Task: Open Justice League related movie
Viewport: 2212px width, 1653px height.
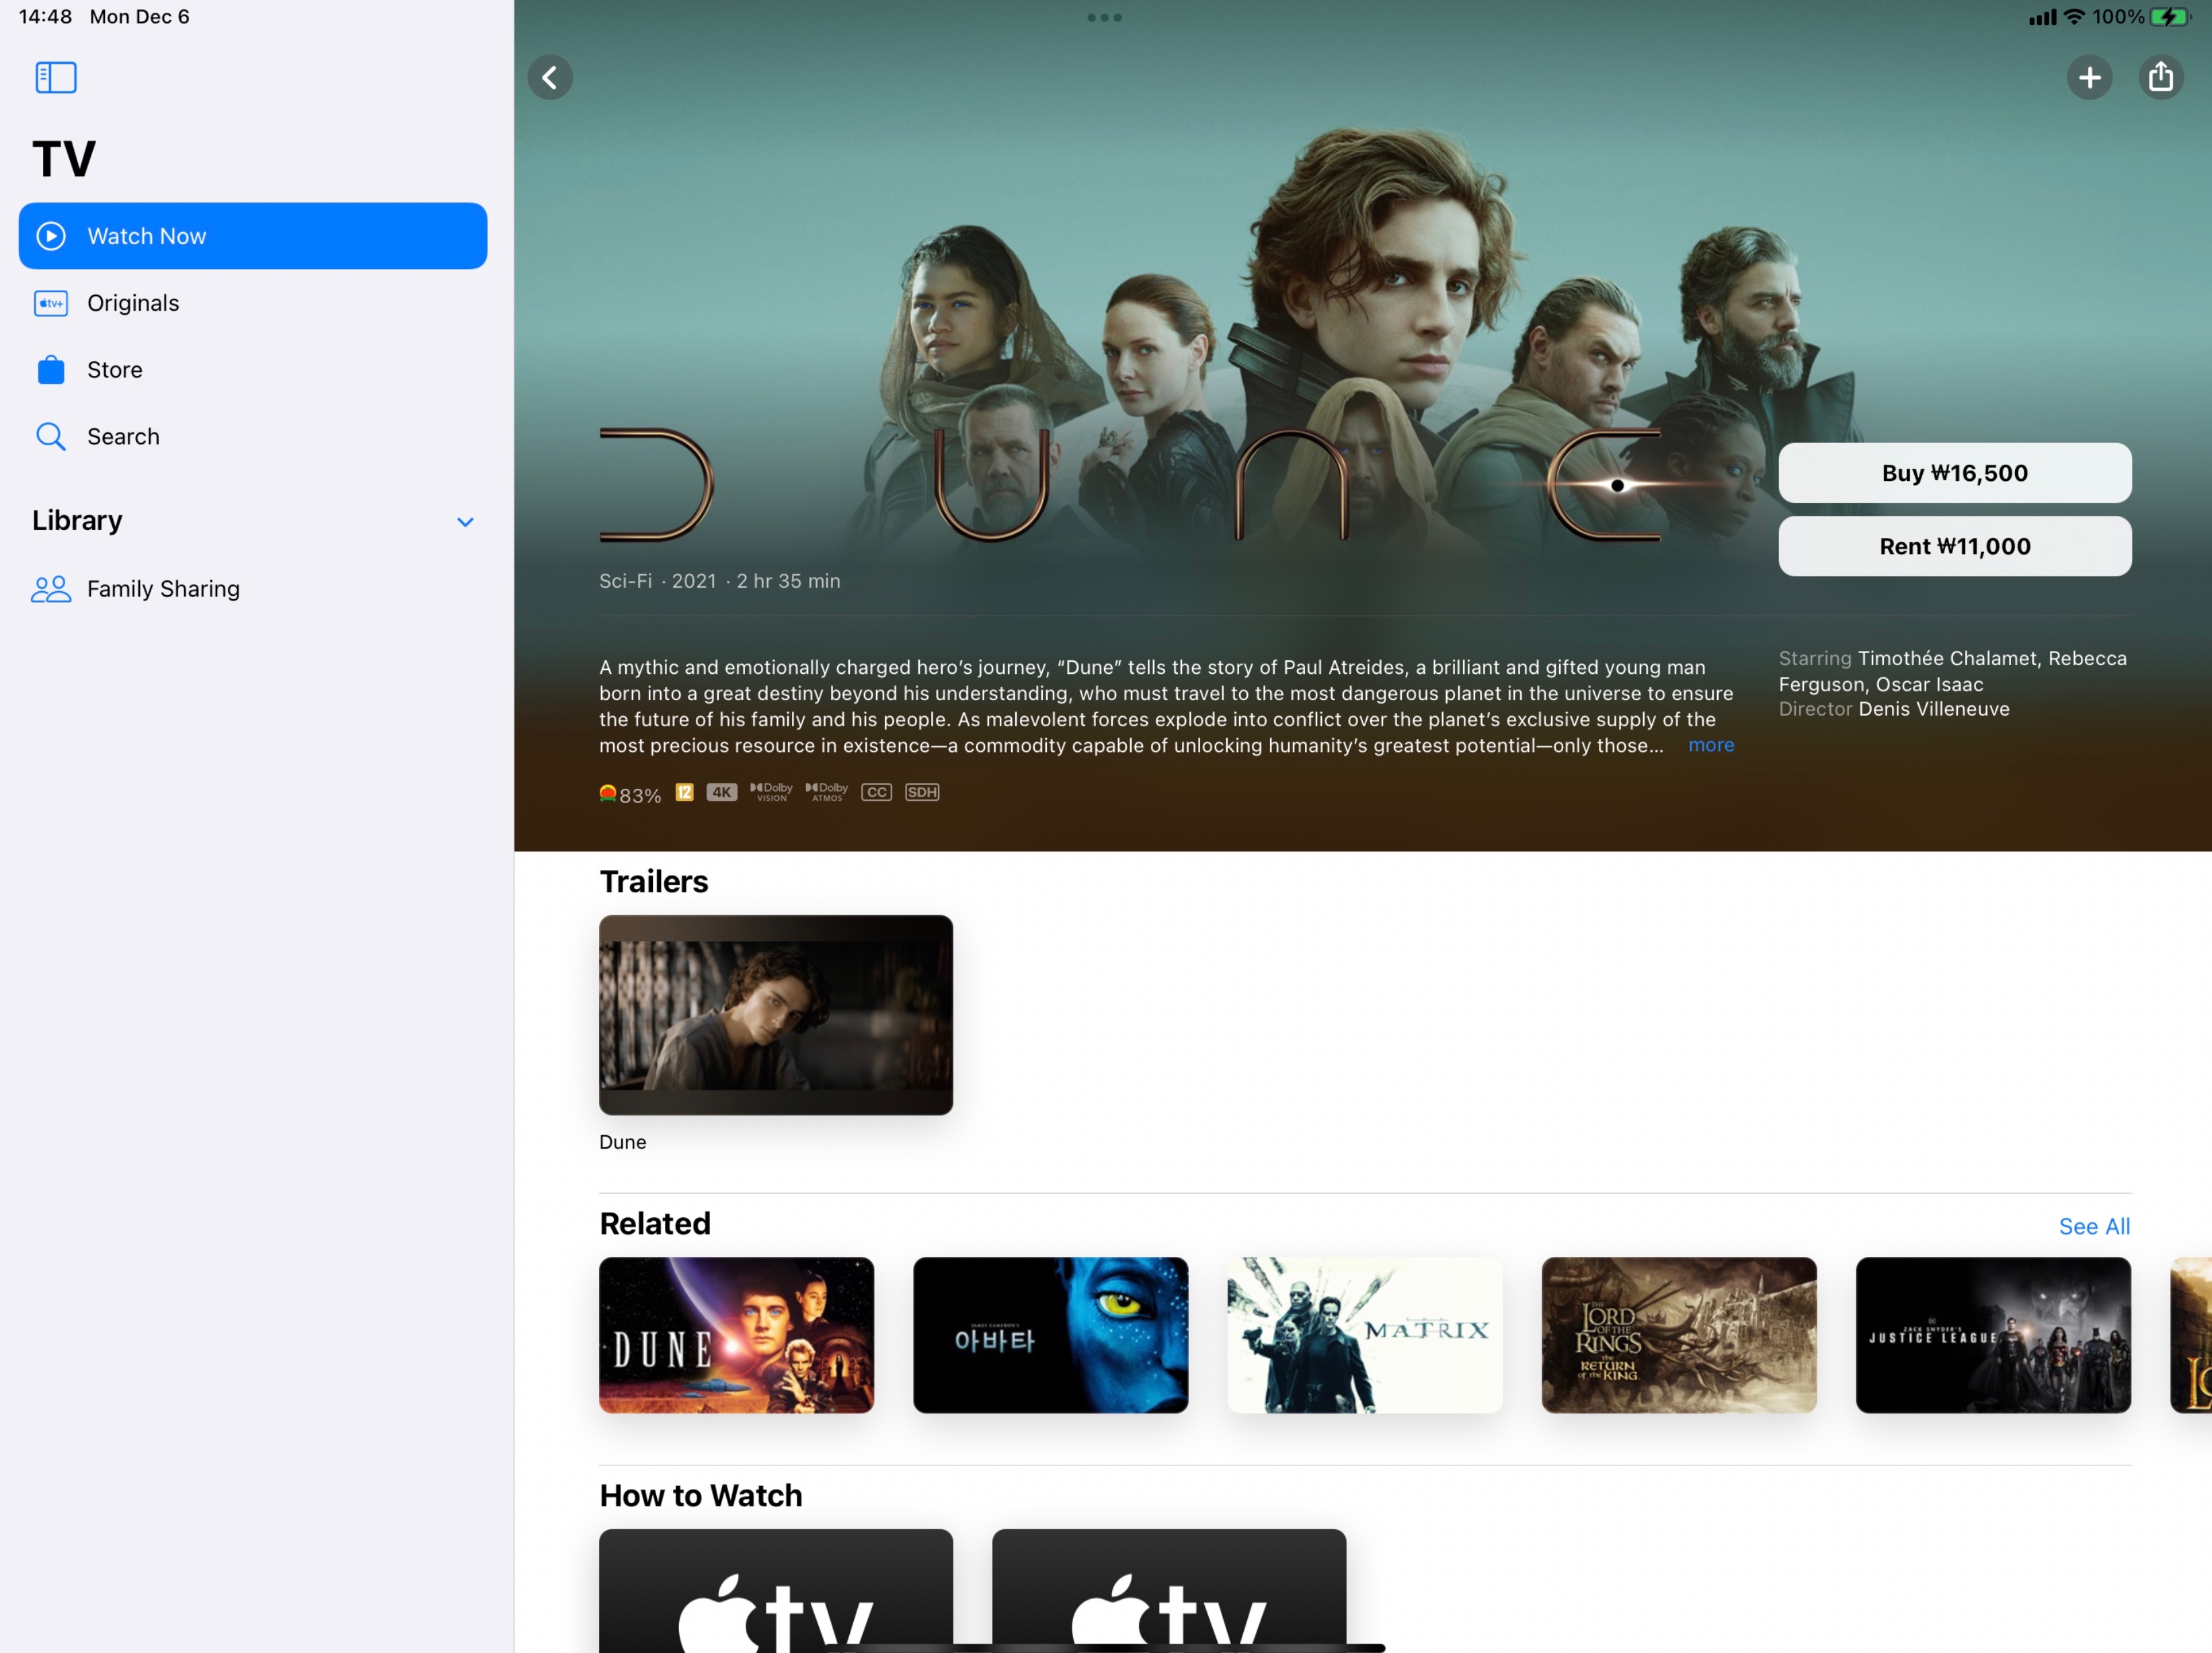Action: 1992,1335
